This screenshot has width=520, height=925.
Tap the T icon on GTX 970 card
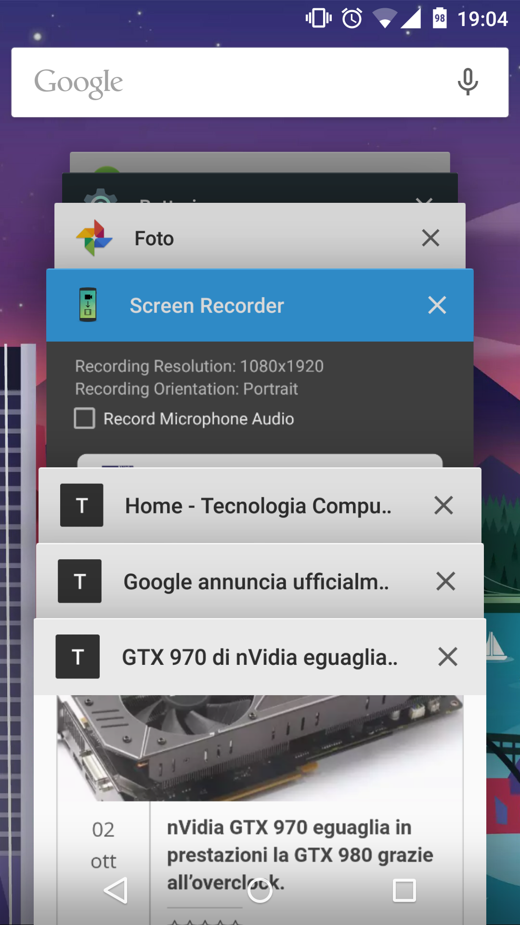78,656
